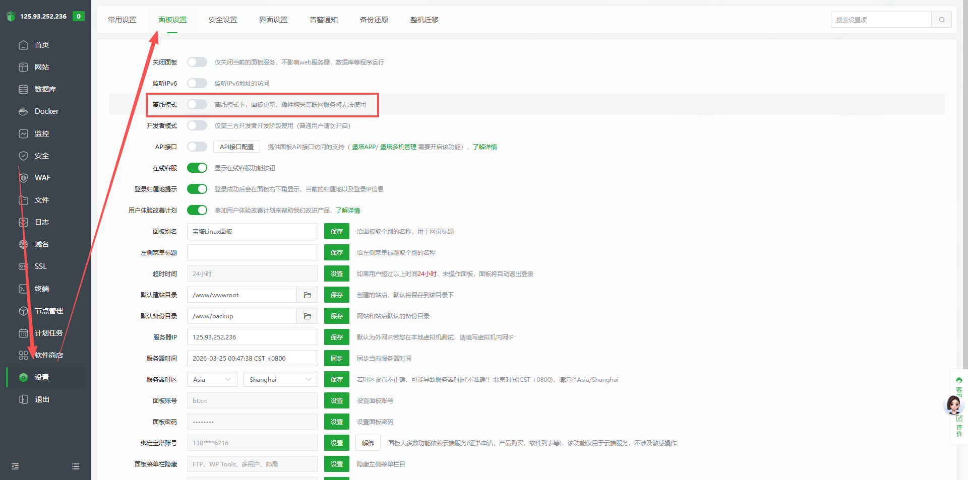Click the Docker icon in sidebar
The height and width of the screenshot is (480, 968).
coord(23,111)
